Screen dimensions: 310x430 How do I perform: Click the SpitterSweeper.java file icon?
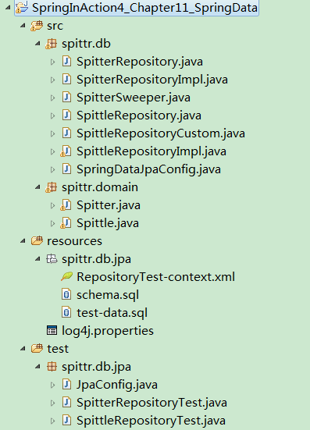(66, 98)
